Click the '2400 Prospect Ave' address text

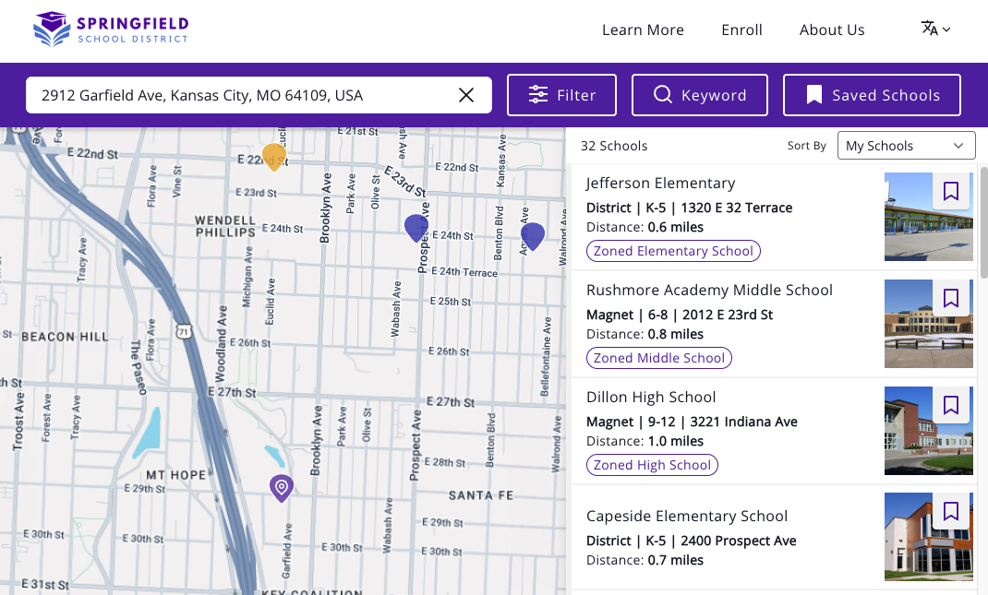point(739,541)
